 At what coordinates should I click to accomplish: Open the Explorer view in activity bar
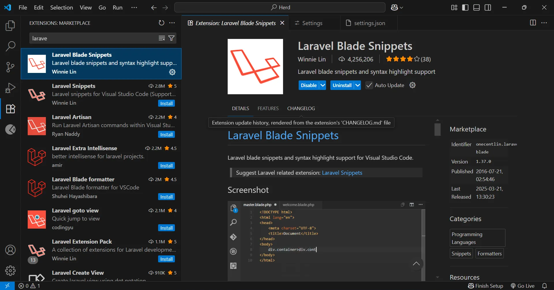point(10,26)
